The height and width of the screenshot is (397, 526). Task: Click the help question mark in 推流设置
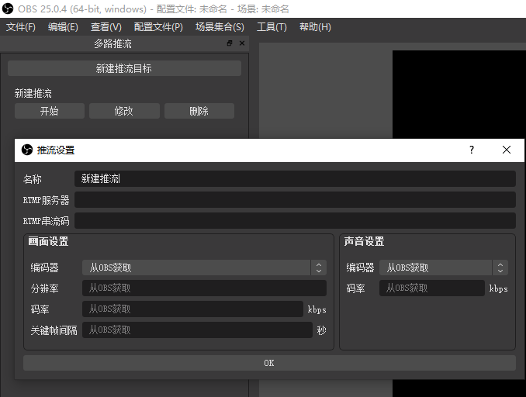pyautogui.click(x=472, y=150)
